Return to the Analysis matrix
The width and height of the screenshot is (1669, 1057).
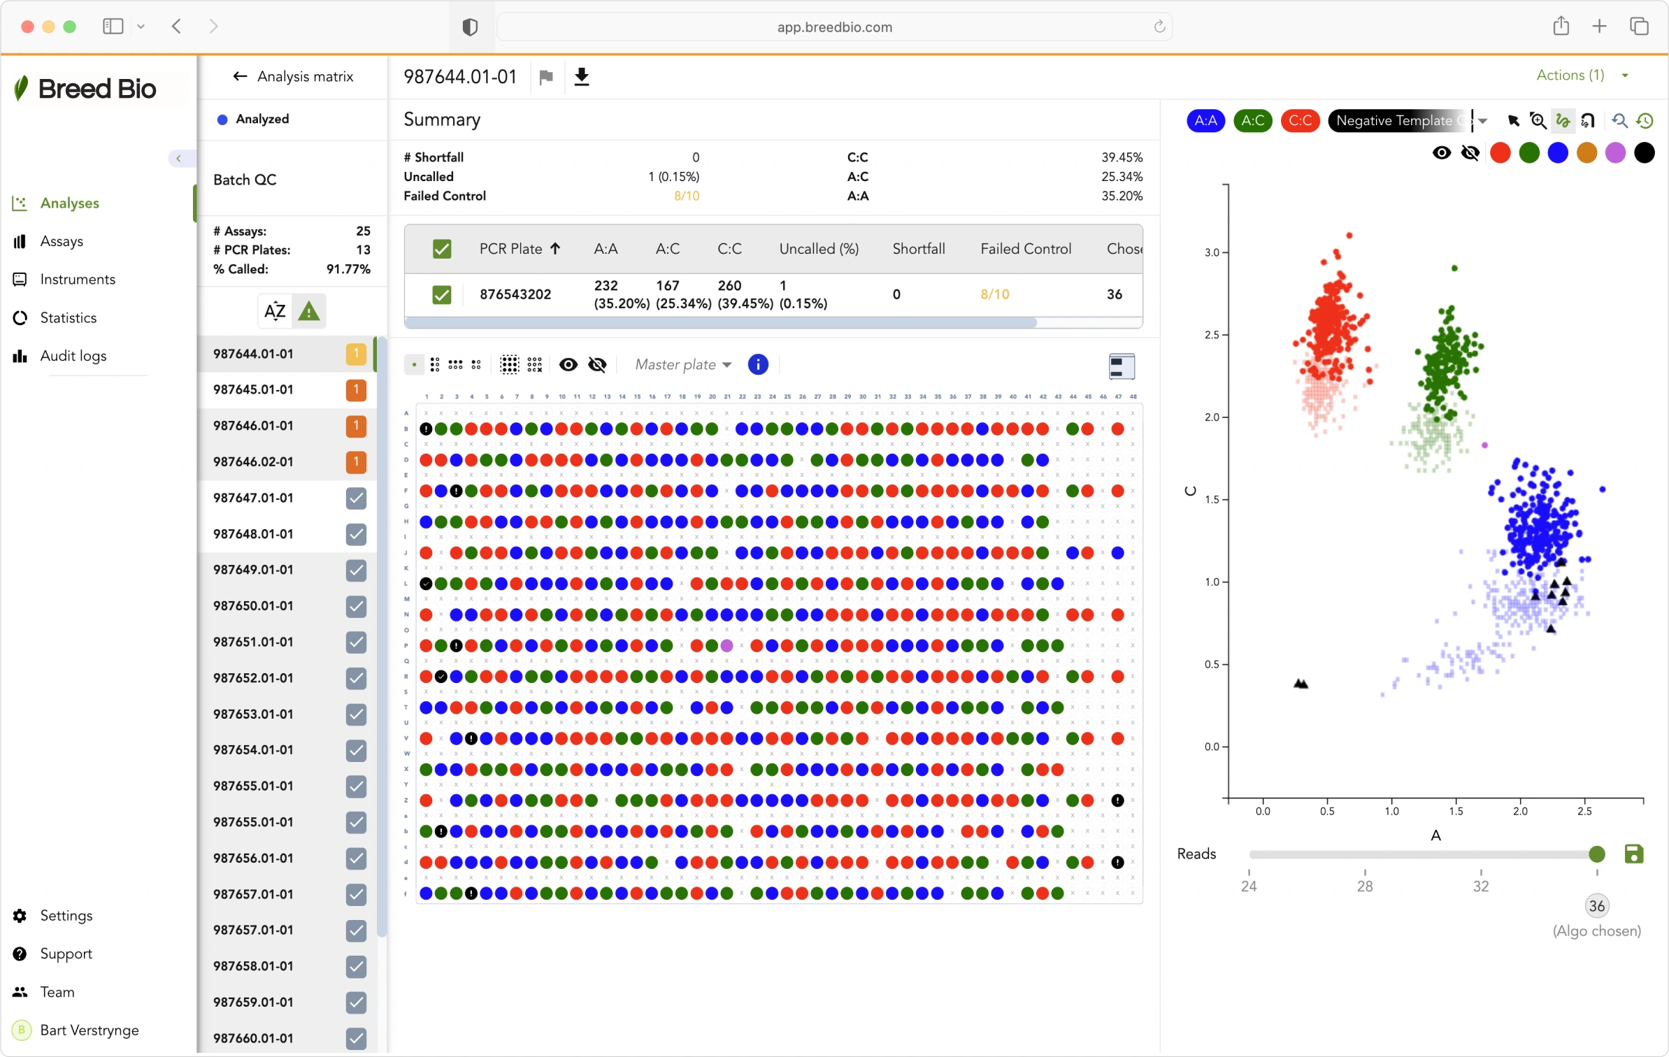pos(294,76)
